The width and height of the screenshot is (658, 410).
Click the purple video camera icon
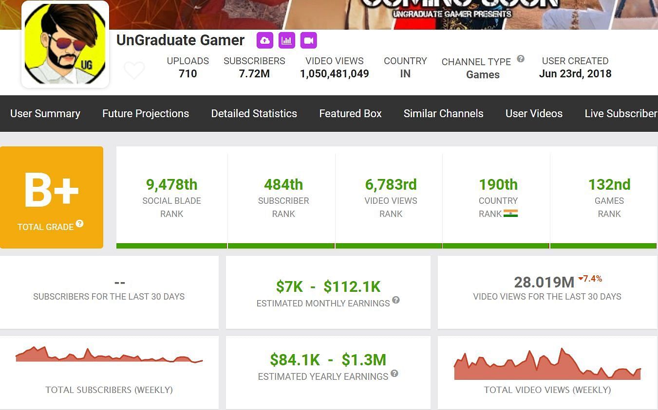coord(309,40)
